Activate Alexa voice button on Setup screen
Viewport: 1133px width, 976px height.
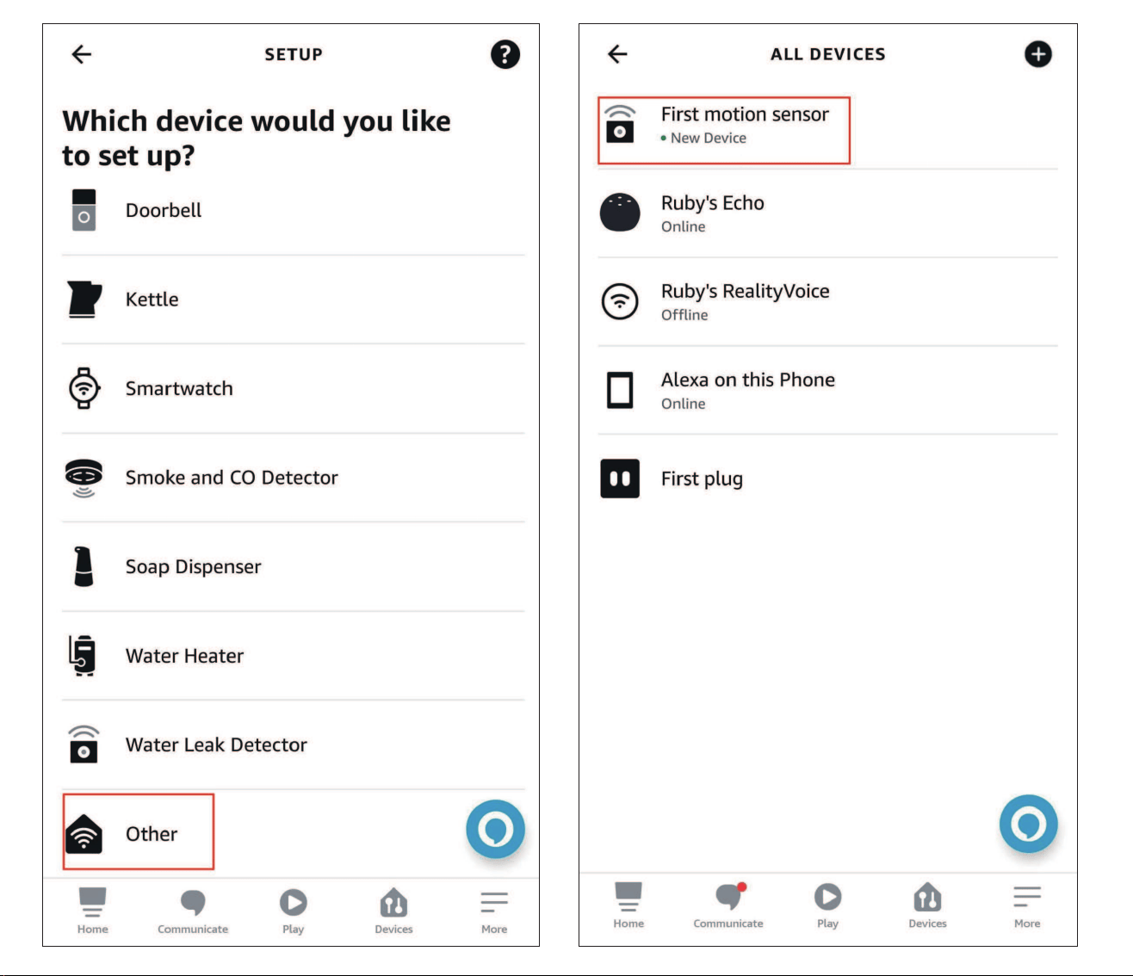[495, 829]
